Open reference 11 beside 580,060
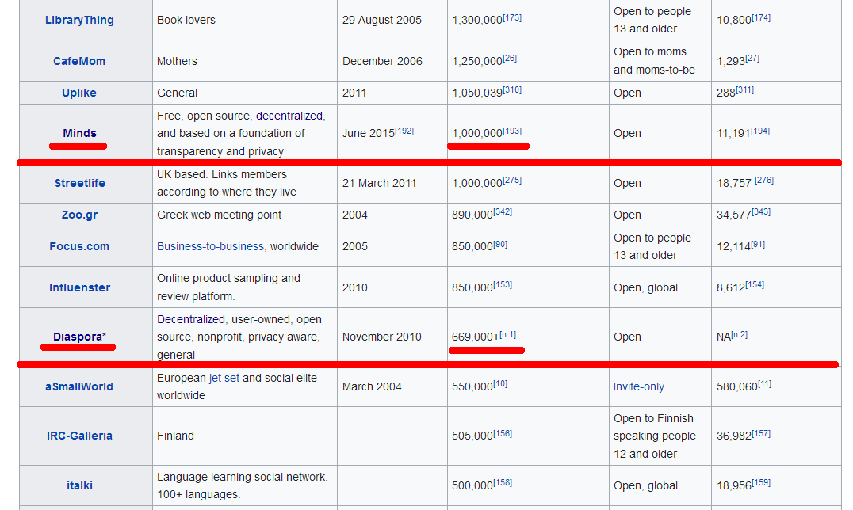The height and width of the screenshot is (510, 853). click(x=765, y=384)
